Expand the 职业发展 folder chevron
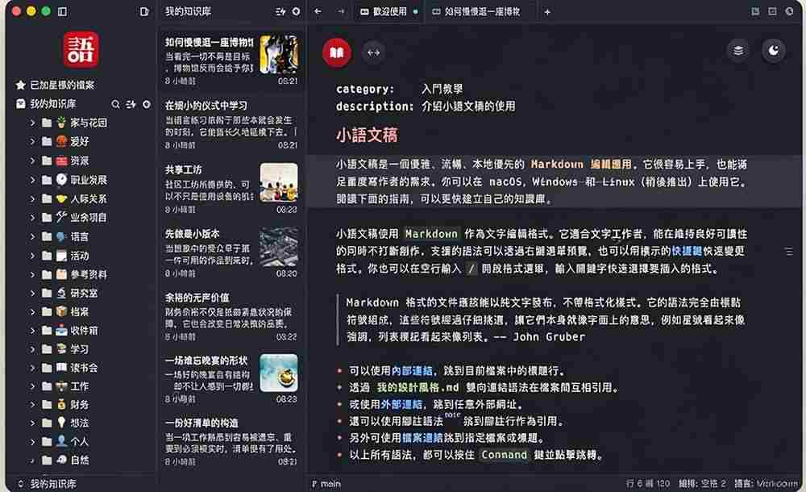 tap(32, 180)
